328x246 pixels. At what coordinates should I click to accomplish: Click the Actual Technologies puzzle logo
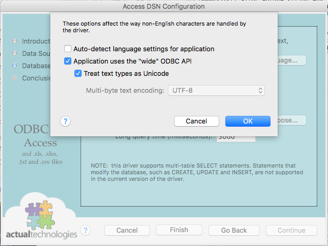tap(37, 214)
